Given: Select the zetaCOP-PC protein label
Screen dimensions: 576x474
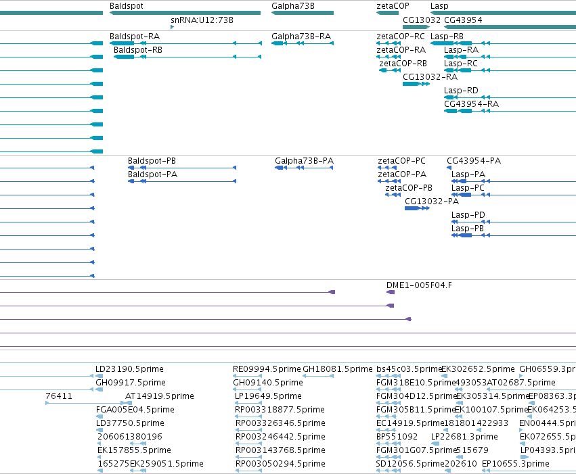Looking at the screenshot, I should [x=401, y=161].
